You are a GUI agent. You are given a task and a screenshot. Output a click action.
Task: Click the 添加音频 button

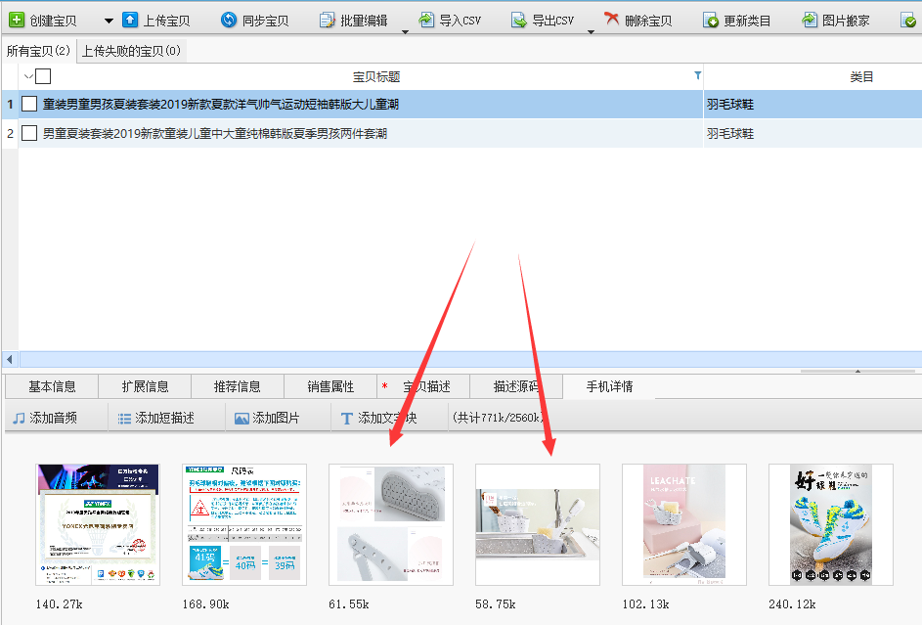tap(44, 418)
